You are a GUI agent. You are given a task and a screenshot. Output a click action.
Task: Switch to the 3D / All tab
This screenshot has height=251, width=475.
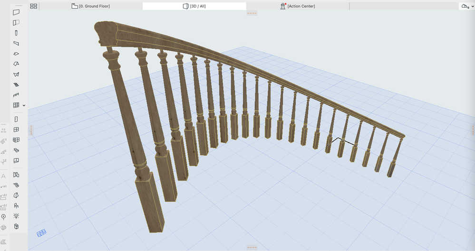point(194,6)
